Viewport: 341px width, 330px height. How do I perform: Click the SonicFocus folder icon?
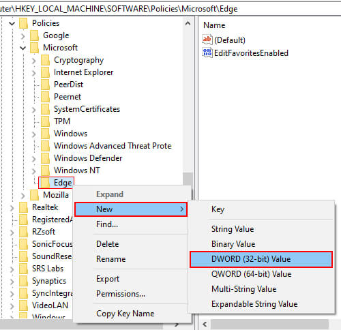pyautogui.click(x=24, y=244)
